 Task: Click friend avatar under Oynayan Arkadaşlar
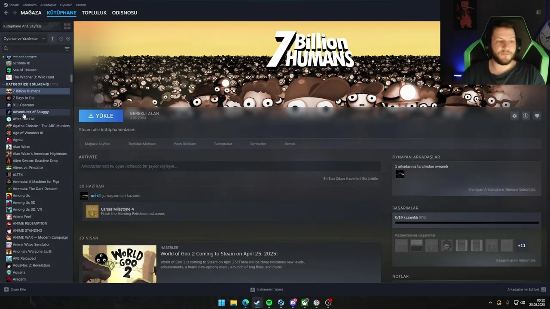pos(400,174)
